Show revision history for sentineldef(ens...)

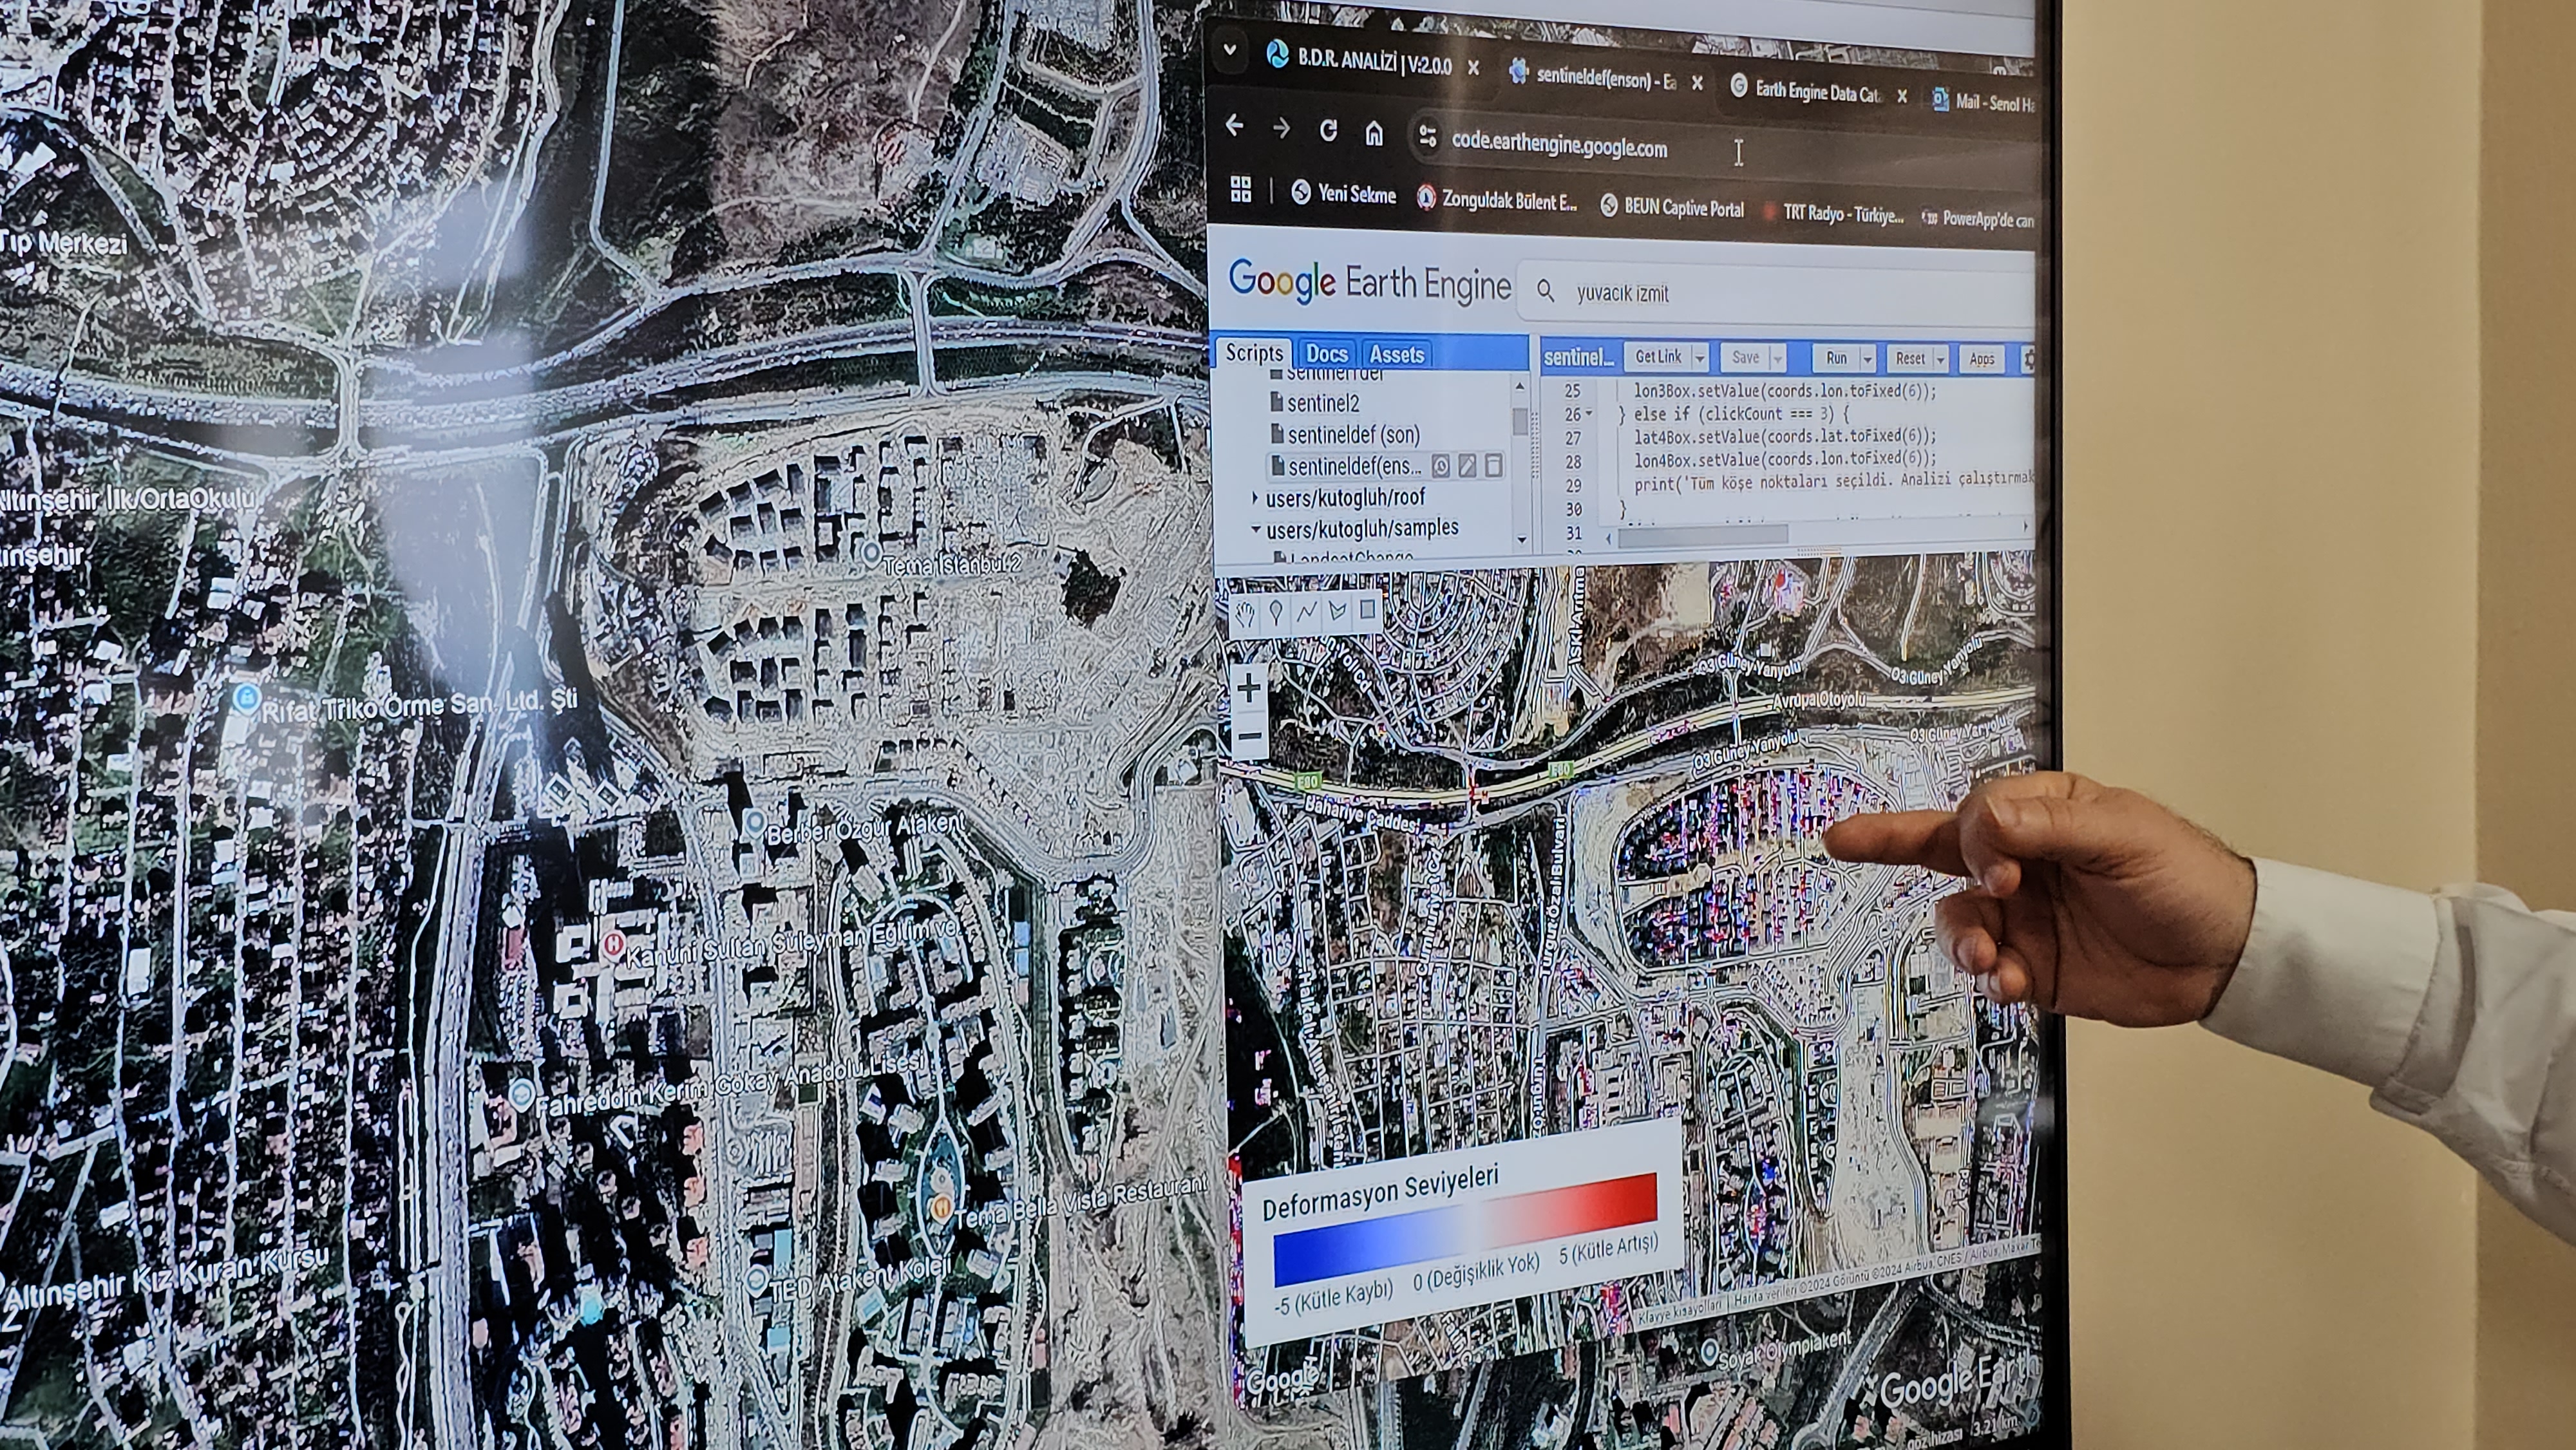point(1440,466)
